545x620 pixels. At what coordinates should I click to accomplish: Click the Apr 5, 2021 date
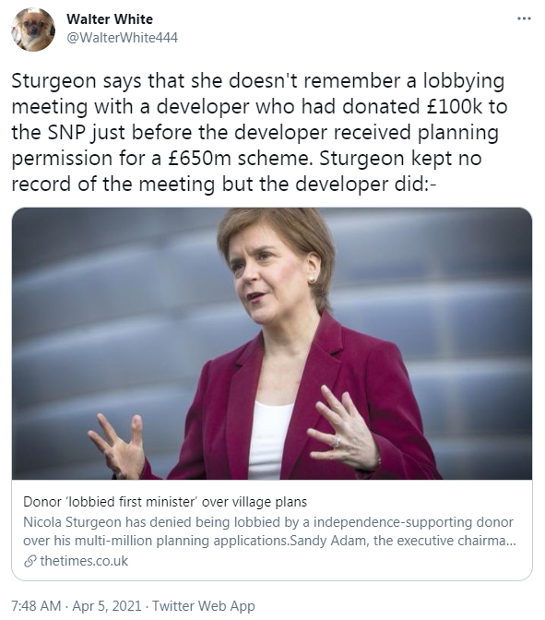point(107,606)
